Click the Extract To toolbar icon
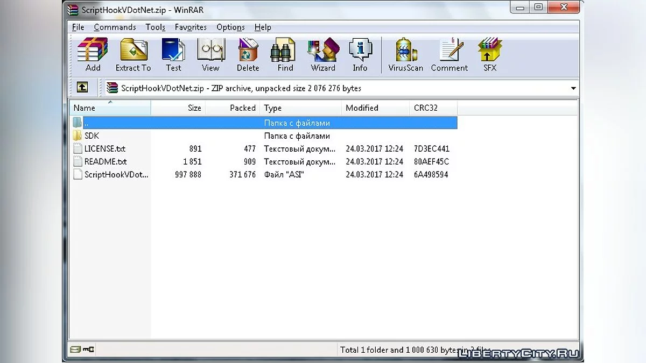The image size is (646, 363). click(133, 55)
